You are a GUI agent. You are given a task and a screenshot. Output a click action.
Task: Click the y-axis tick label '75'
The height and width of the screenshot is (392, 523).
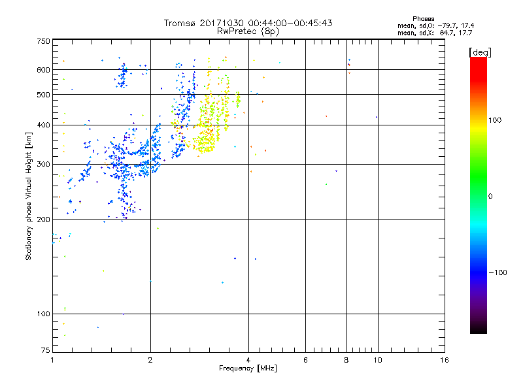click(46, 350)
